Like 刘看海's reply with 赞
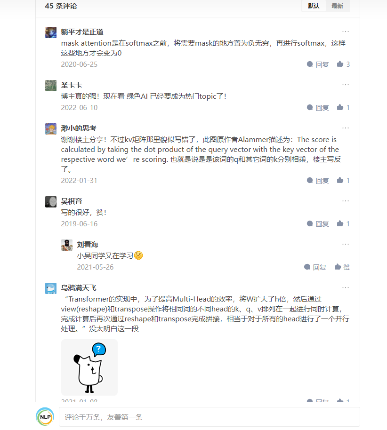Viewport: 387px width, 430px height. (342, 267)
